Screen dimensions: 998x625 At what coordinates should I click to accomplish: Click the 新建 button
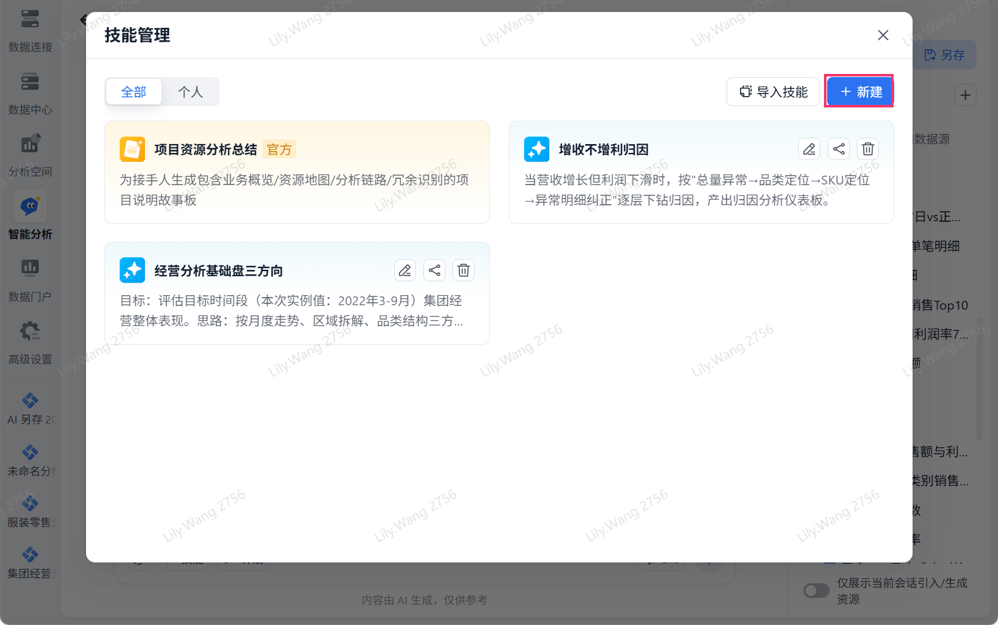point(859,92)
